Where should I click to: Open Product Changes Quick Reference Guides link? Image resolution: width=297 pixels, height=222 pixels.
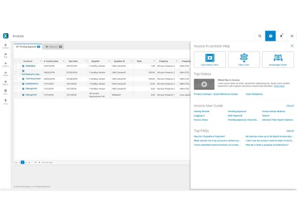tap(216, 94)
